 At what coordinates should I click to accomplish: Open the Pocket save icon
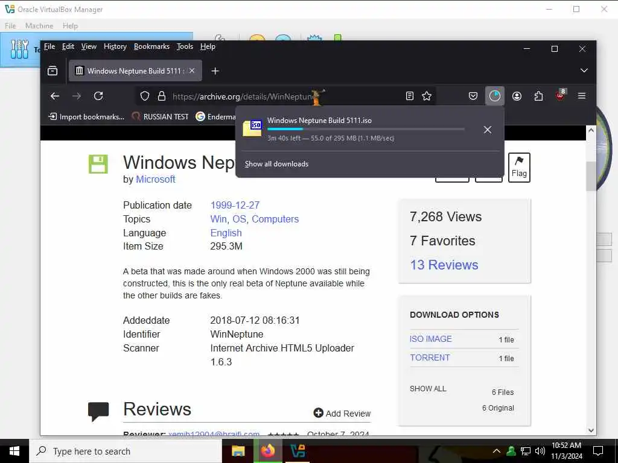click(473, 96)
